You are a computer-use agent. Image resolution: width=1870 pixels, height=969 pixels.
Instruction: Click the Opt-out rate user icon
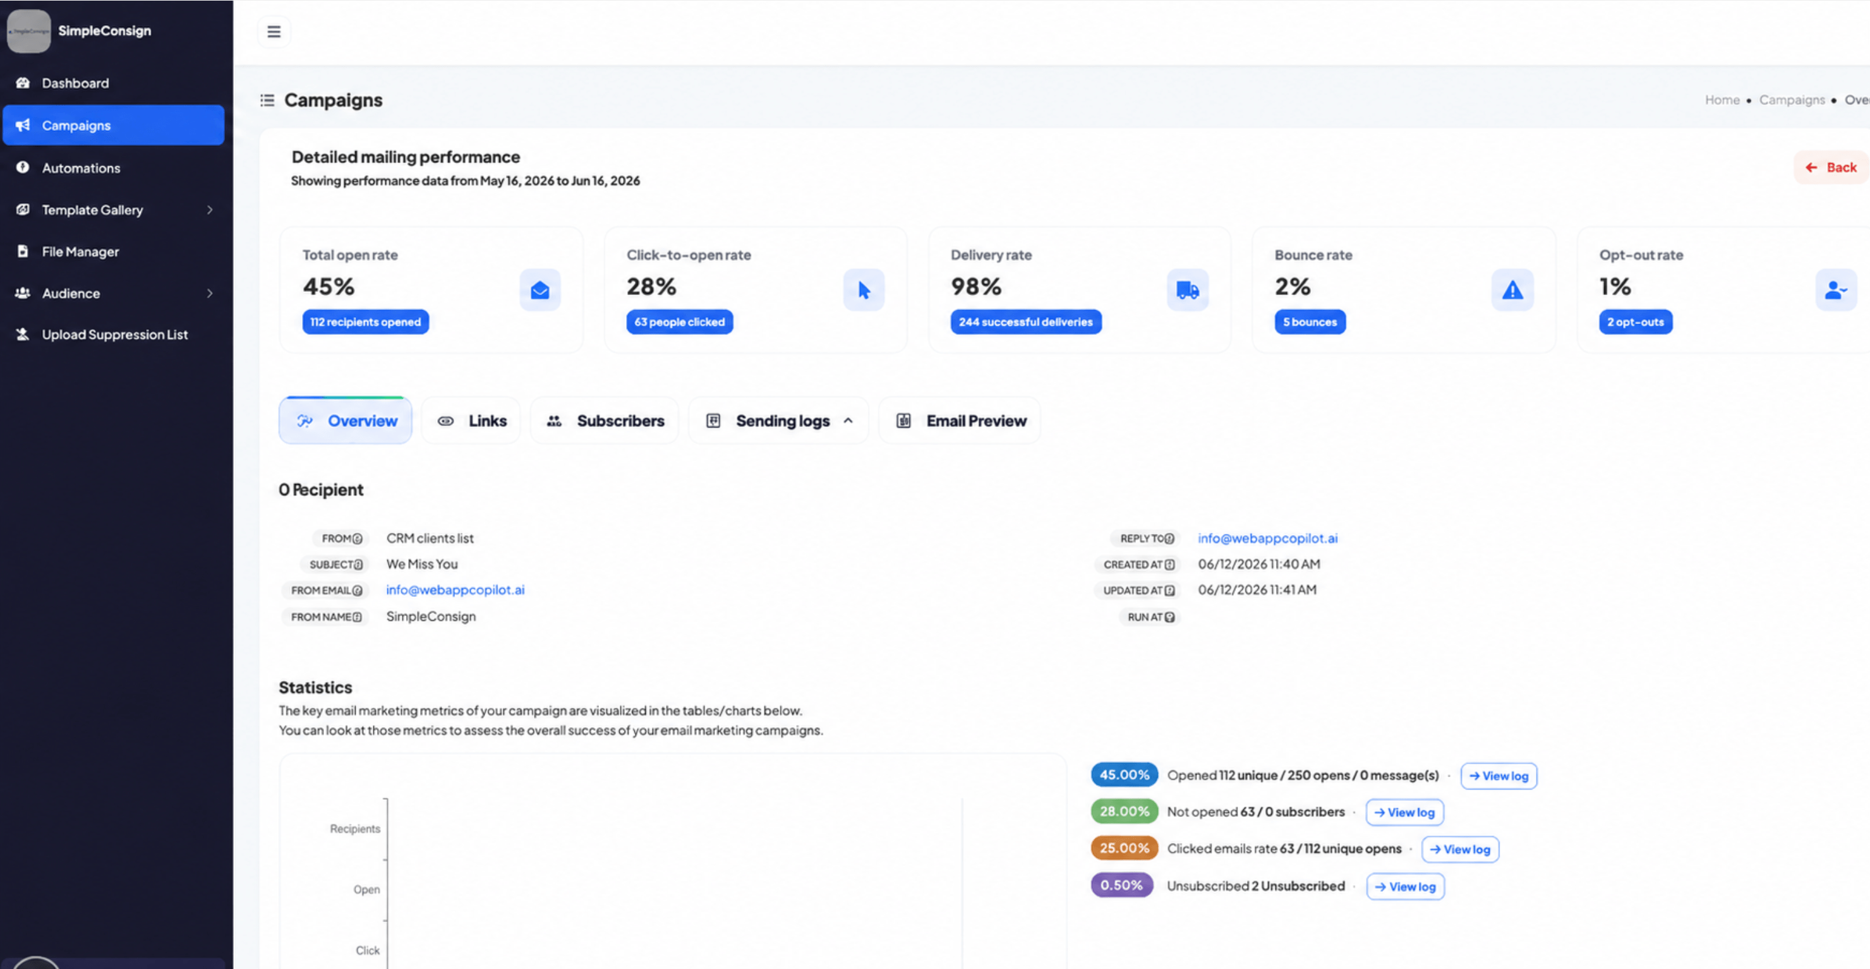pyautogui.click(x=1836, y=291)
